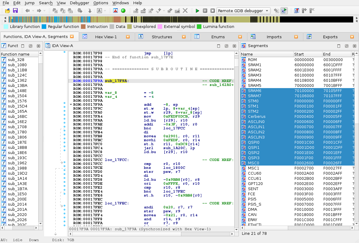Click the green circle analysis indicator icon
This screenshot has width=359, height=243.
pos(123,11)
